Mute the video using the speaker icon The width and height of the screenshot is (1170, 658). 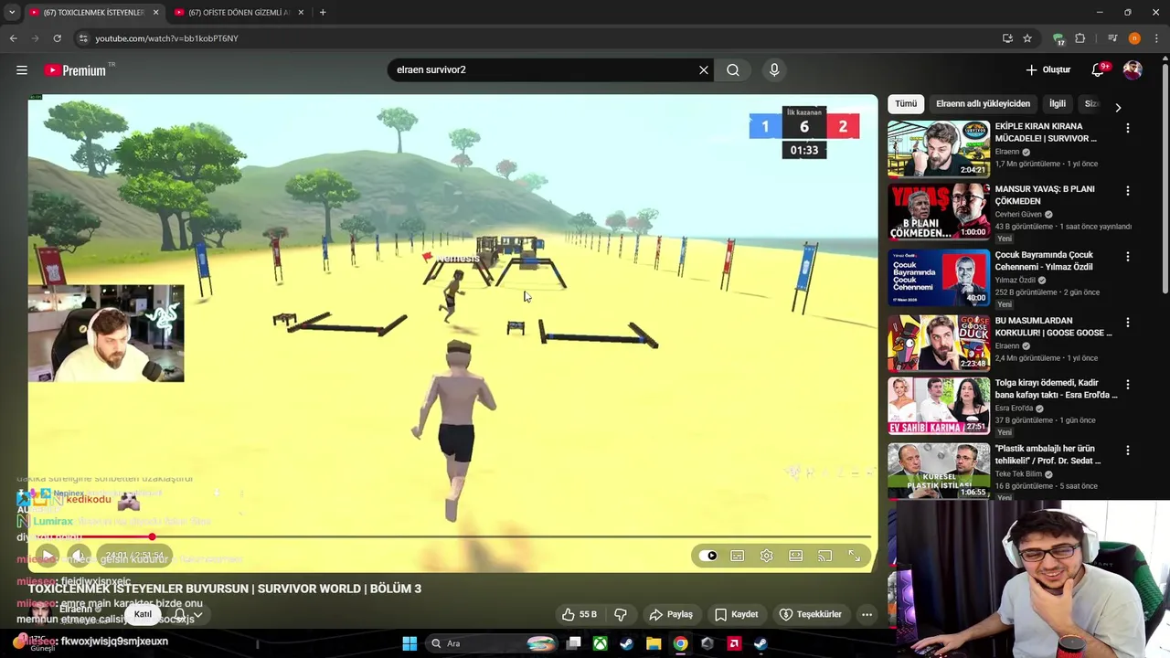pyautogui.click(x=80, y=555)
